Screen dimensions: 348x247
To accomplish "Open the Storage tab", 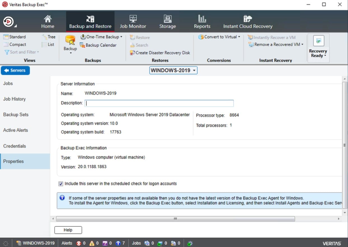I will pos(167,21).
